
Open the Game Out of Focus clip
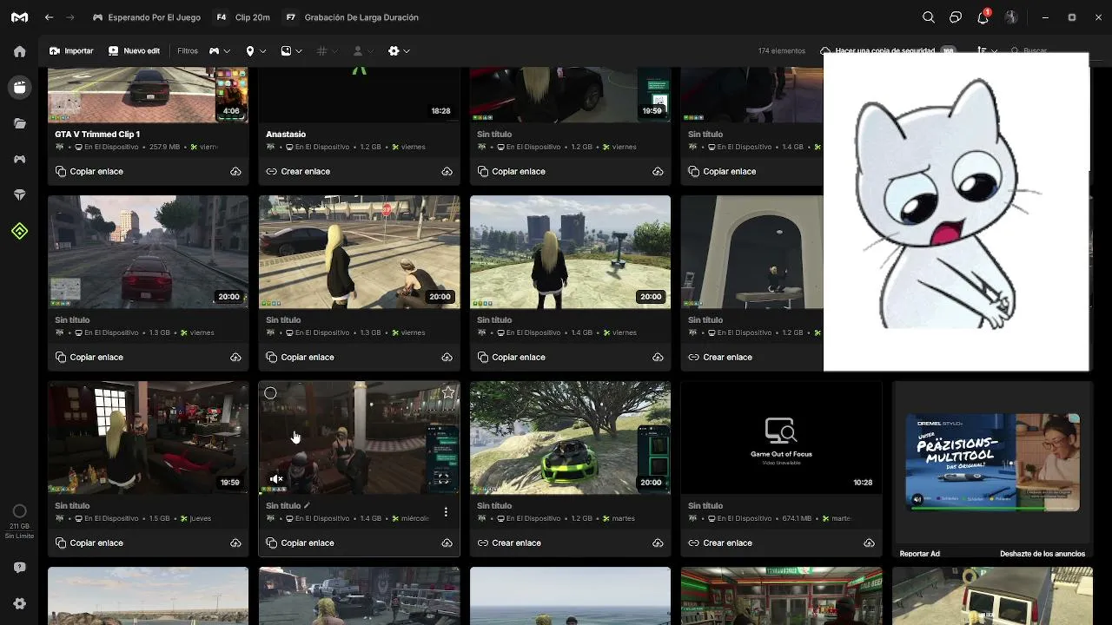[781, 437]
